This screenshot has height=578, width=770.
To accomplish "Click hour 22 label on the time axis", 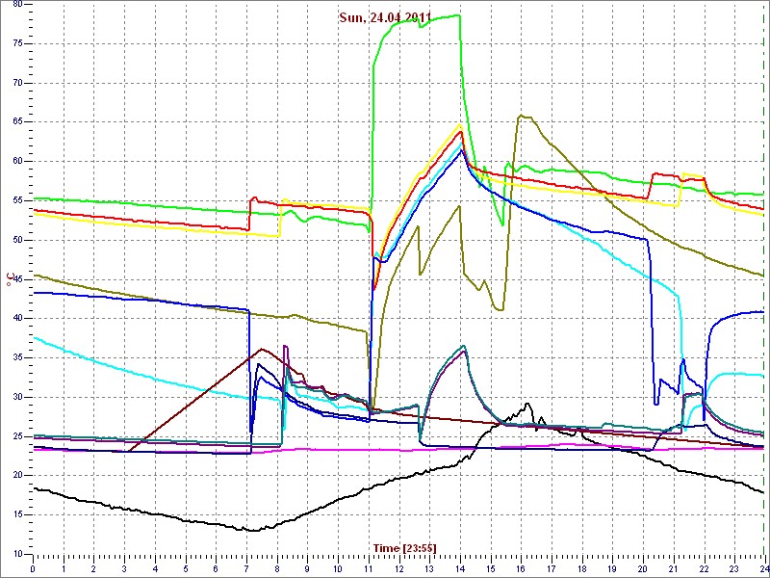I will pyautogui.click(x=704, y=569).
